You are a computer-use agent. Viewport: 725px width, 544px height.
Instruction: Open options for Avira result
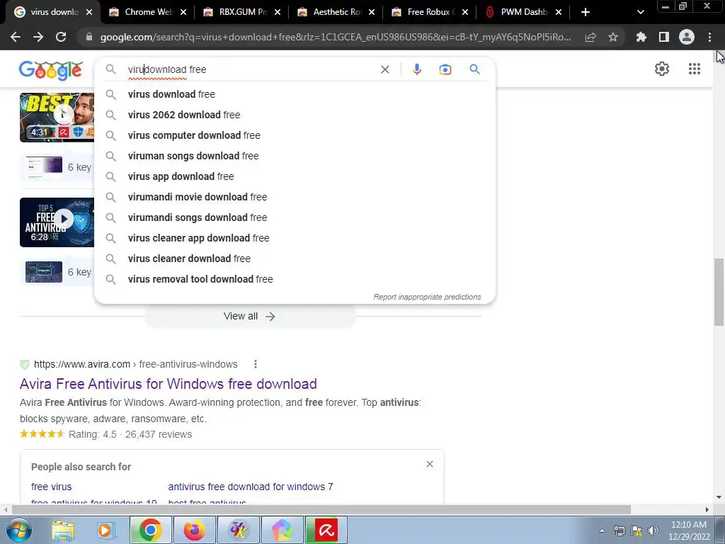click(x=255, y=364)
